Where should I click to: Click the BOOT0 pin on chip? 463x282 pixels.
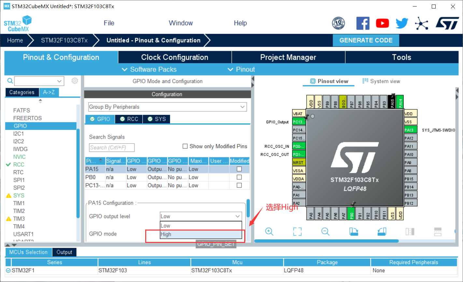(343, 102)
